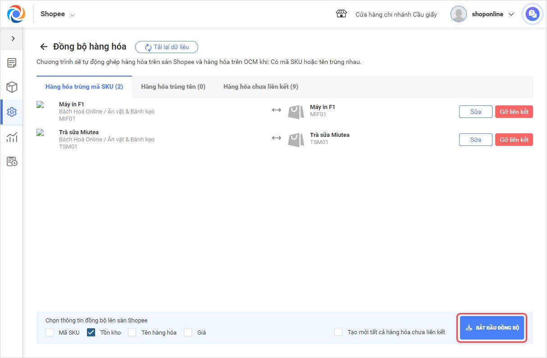Check Tạo mới tất cả hàng hóa chưa liên kết
The height and width of the screenshot is (358, 547).
[338, 332]
